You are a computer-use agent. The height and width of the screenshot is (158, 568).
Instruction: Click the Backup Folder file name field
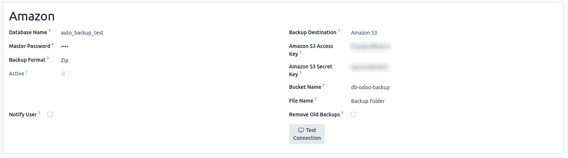[x=368, y=101]
